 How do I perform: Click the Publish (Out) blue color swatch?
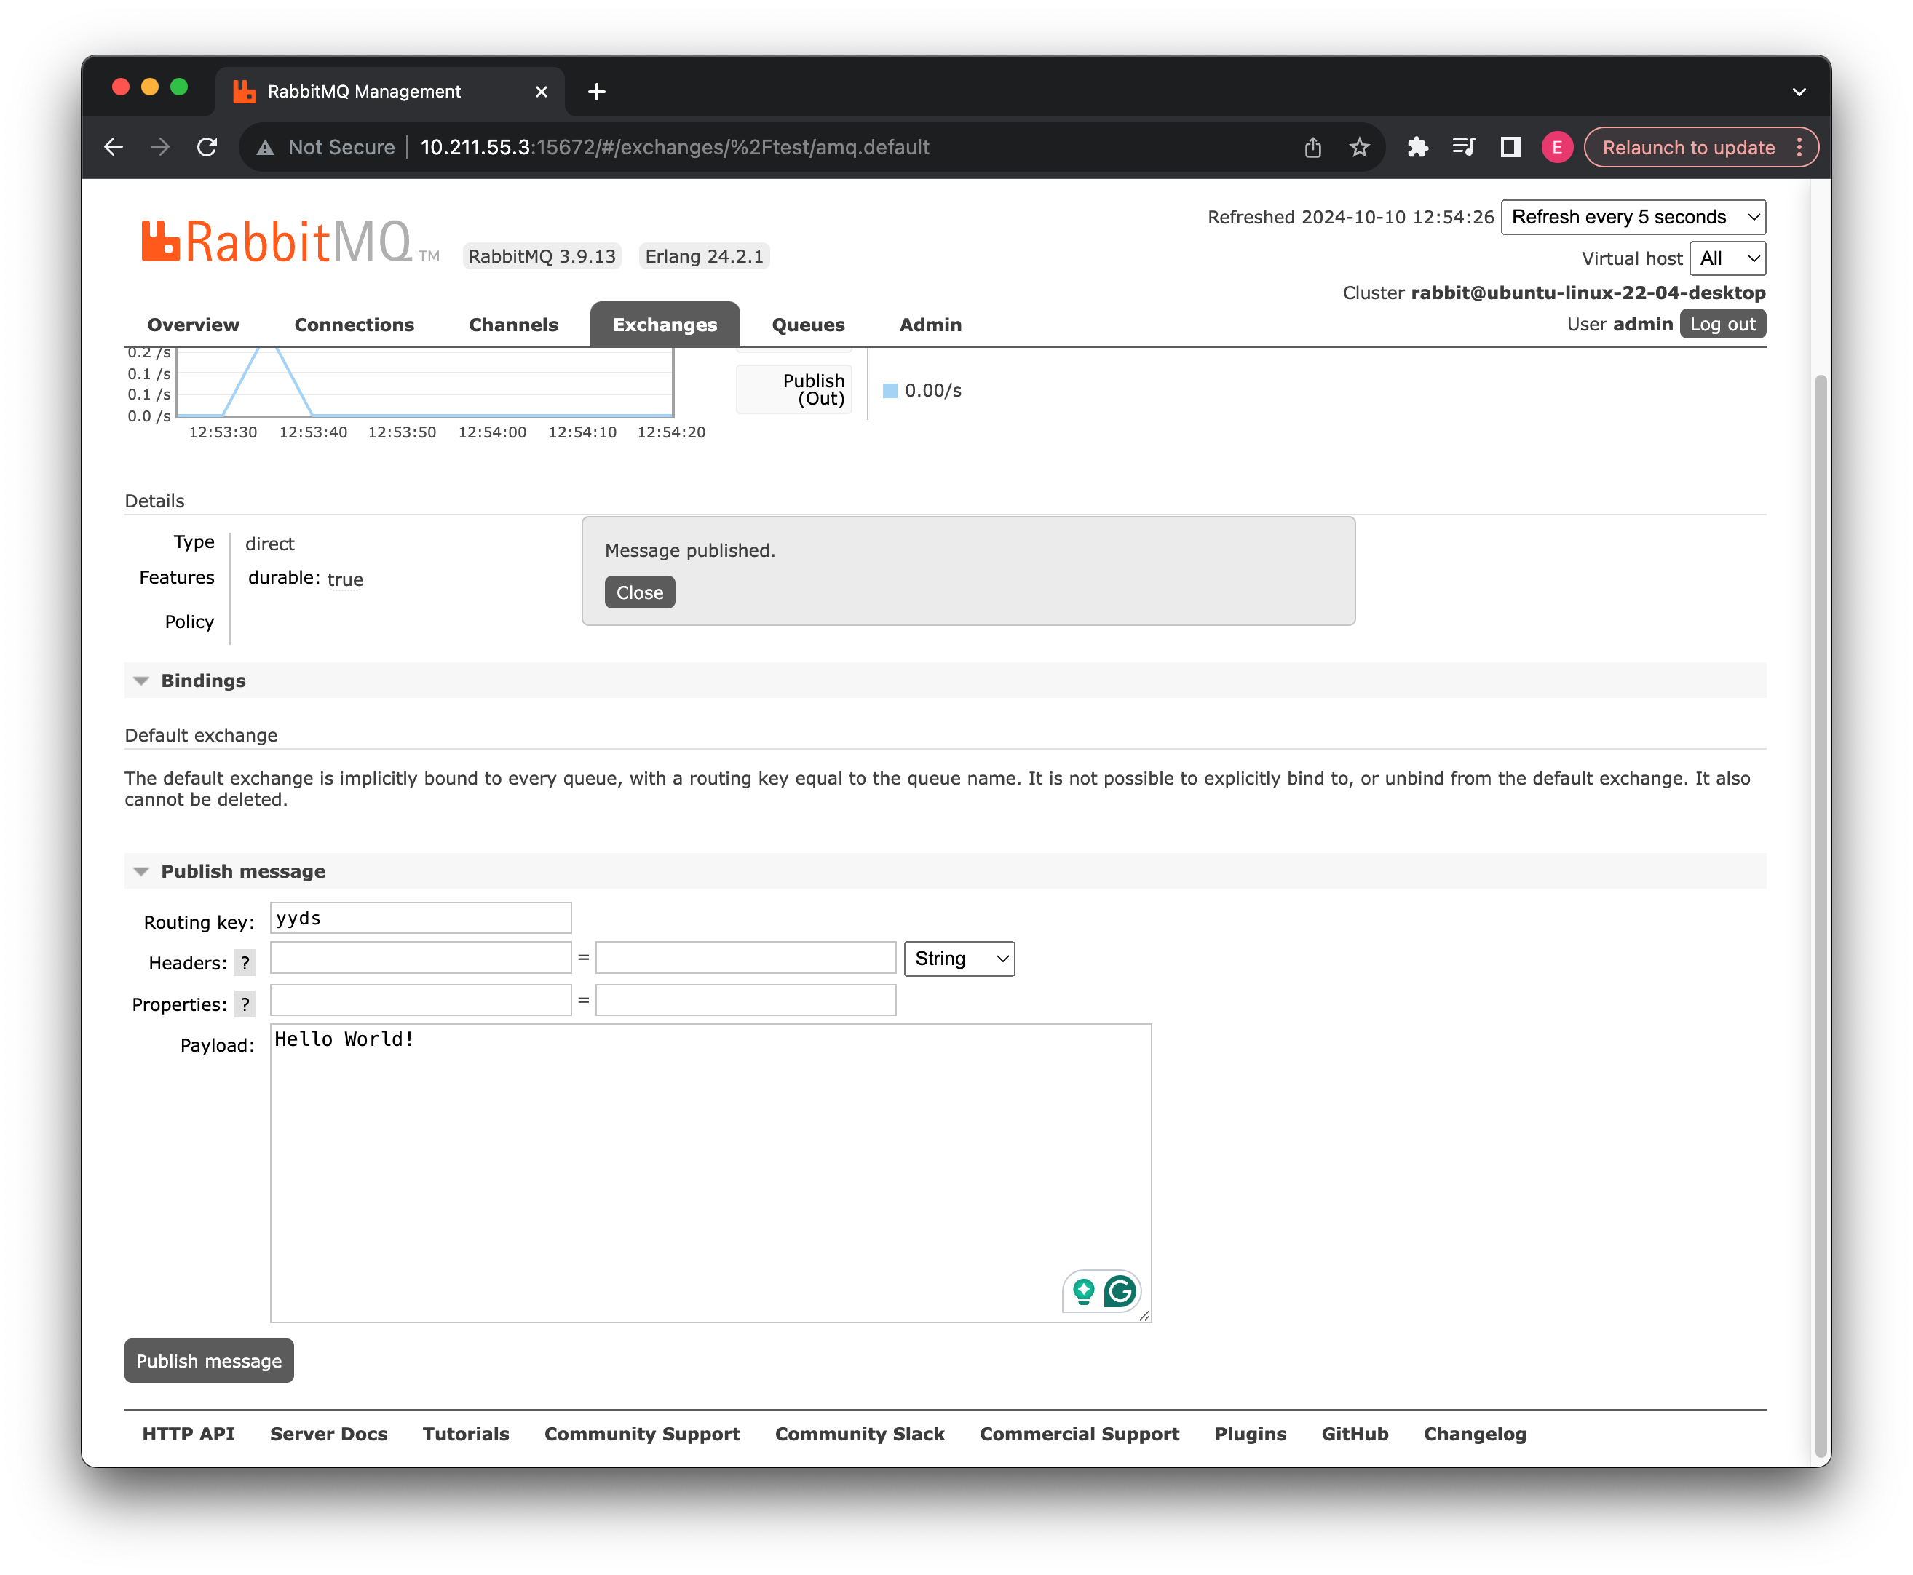point(890,391)
